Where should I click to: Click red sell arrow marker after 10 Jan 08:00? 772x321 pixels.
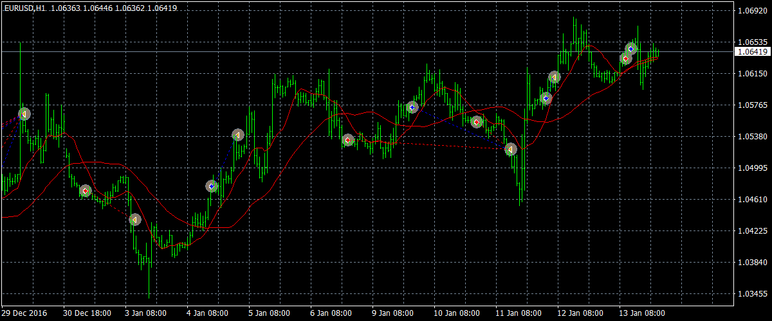point(477,121)
